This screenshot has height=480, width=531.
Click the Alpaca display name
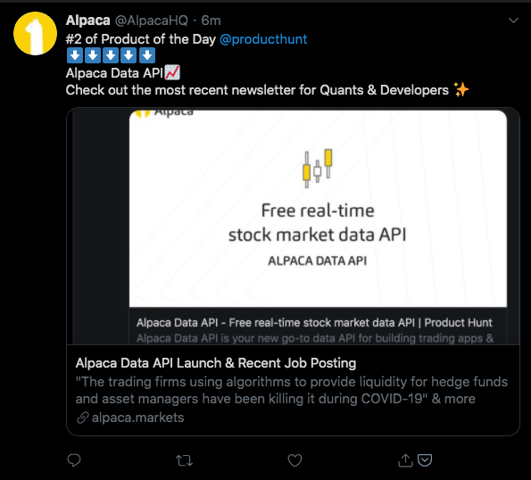click(x=87, y=21)
